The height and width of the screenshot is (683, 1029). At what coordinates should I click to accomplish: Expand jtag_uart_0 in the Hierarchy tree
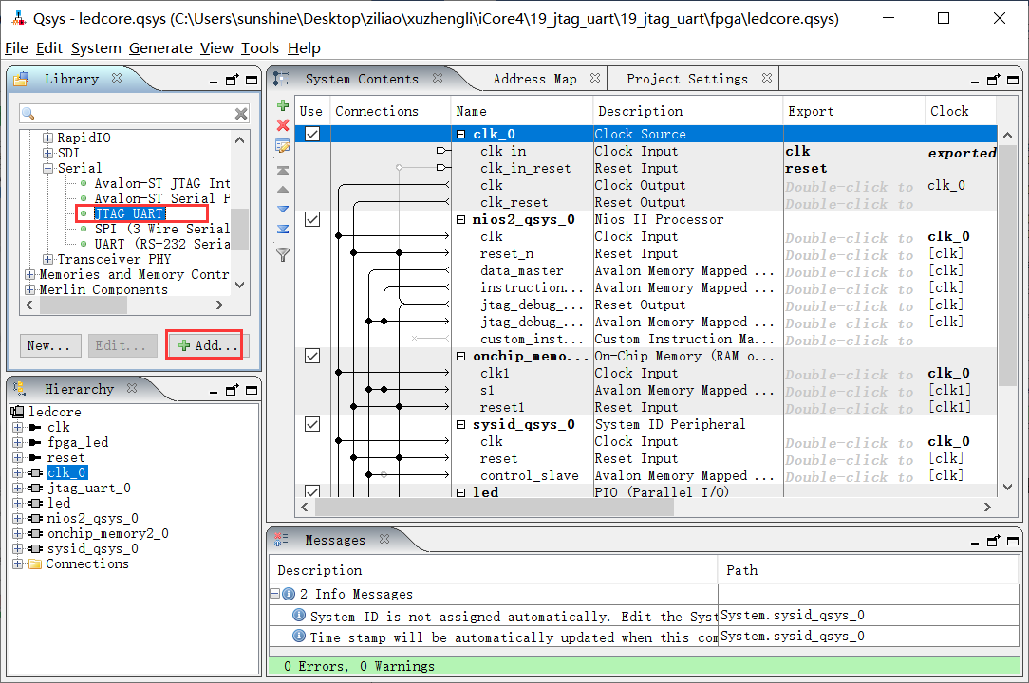[x=17, y=488]
